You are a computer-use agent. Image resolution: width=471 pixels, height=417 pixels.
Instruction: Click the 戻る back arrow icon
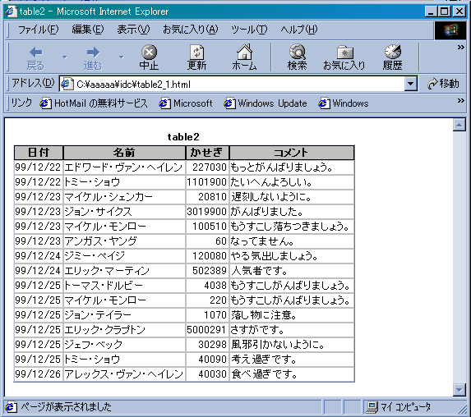(x=35, y=53)
